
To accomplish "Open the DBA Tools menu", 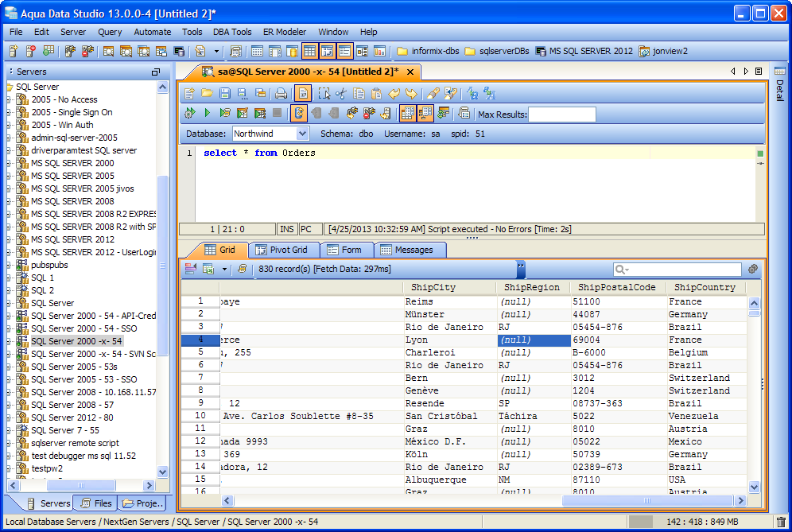I will click(x=232, y=32).
